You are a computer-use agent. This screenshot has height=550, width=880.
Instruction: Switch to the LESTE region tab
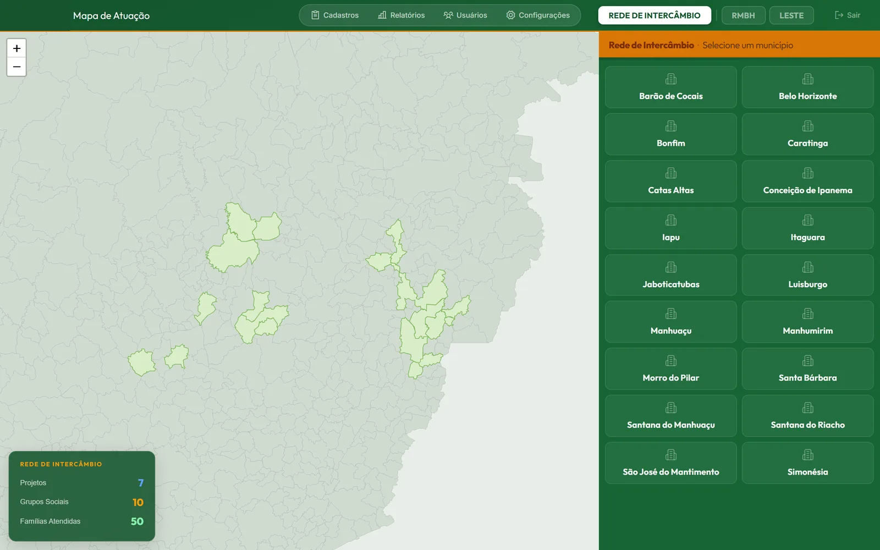click(791, 15)
